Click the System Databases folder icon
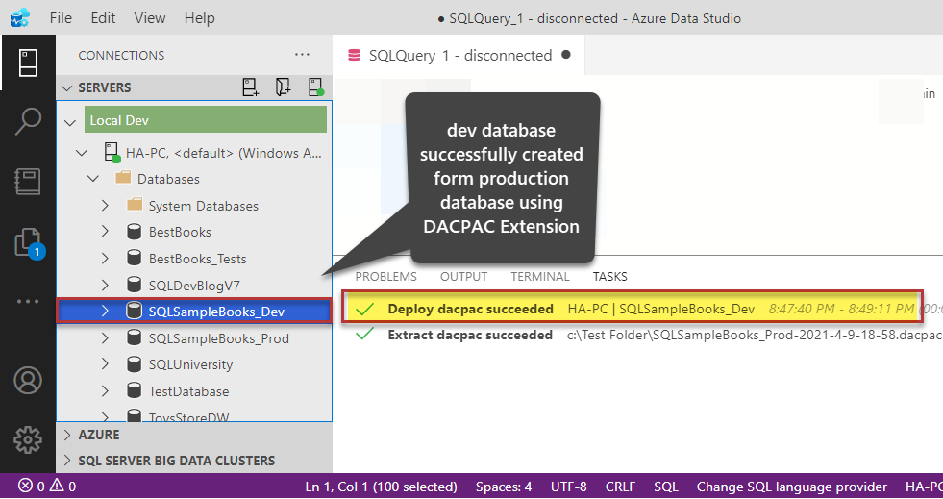Image resolution: width=943 pixels, height=499 pixels. point(135,205)
